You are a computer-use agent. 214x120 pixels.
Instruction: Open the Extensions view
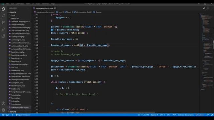coord(3,36)
